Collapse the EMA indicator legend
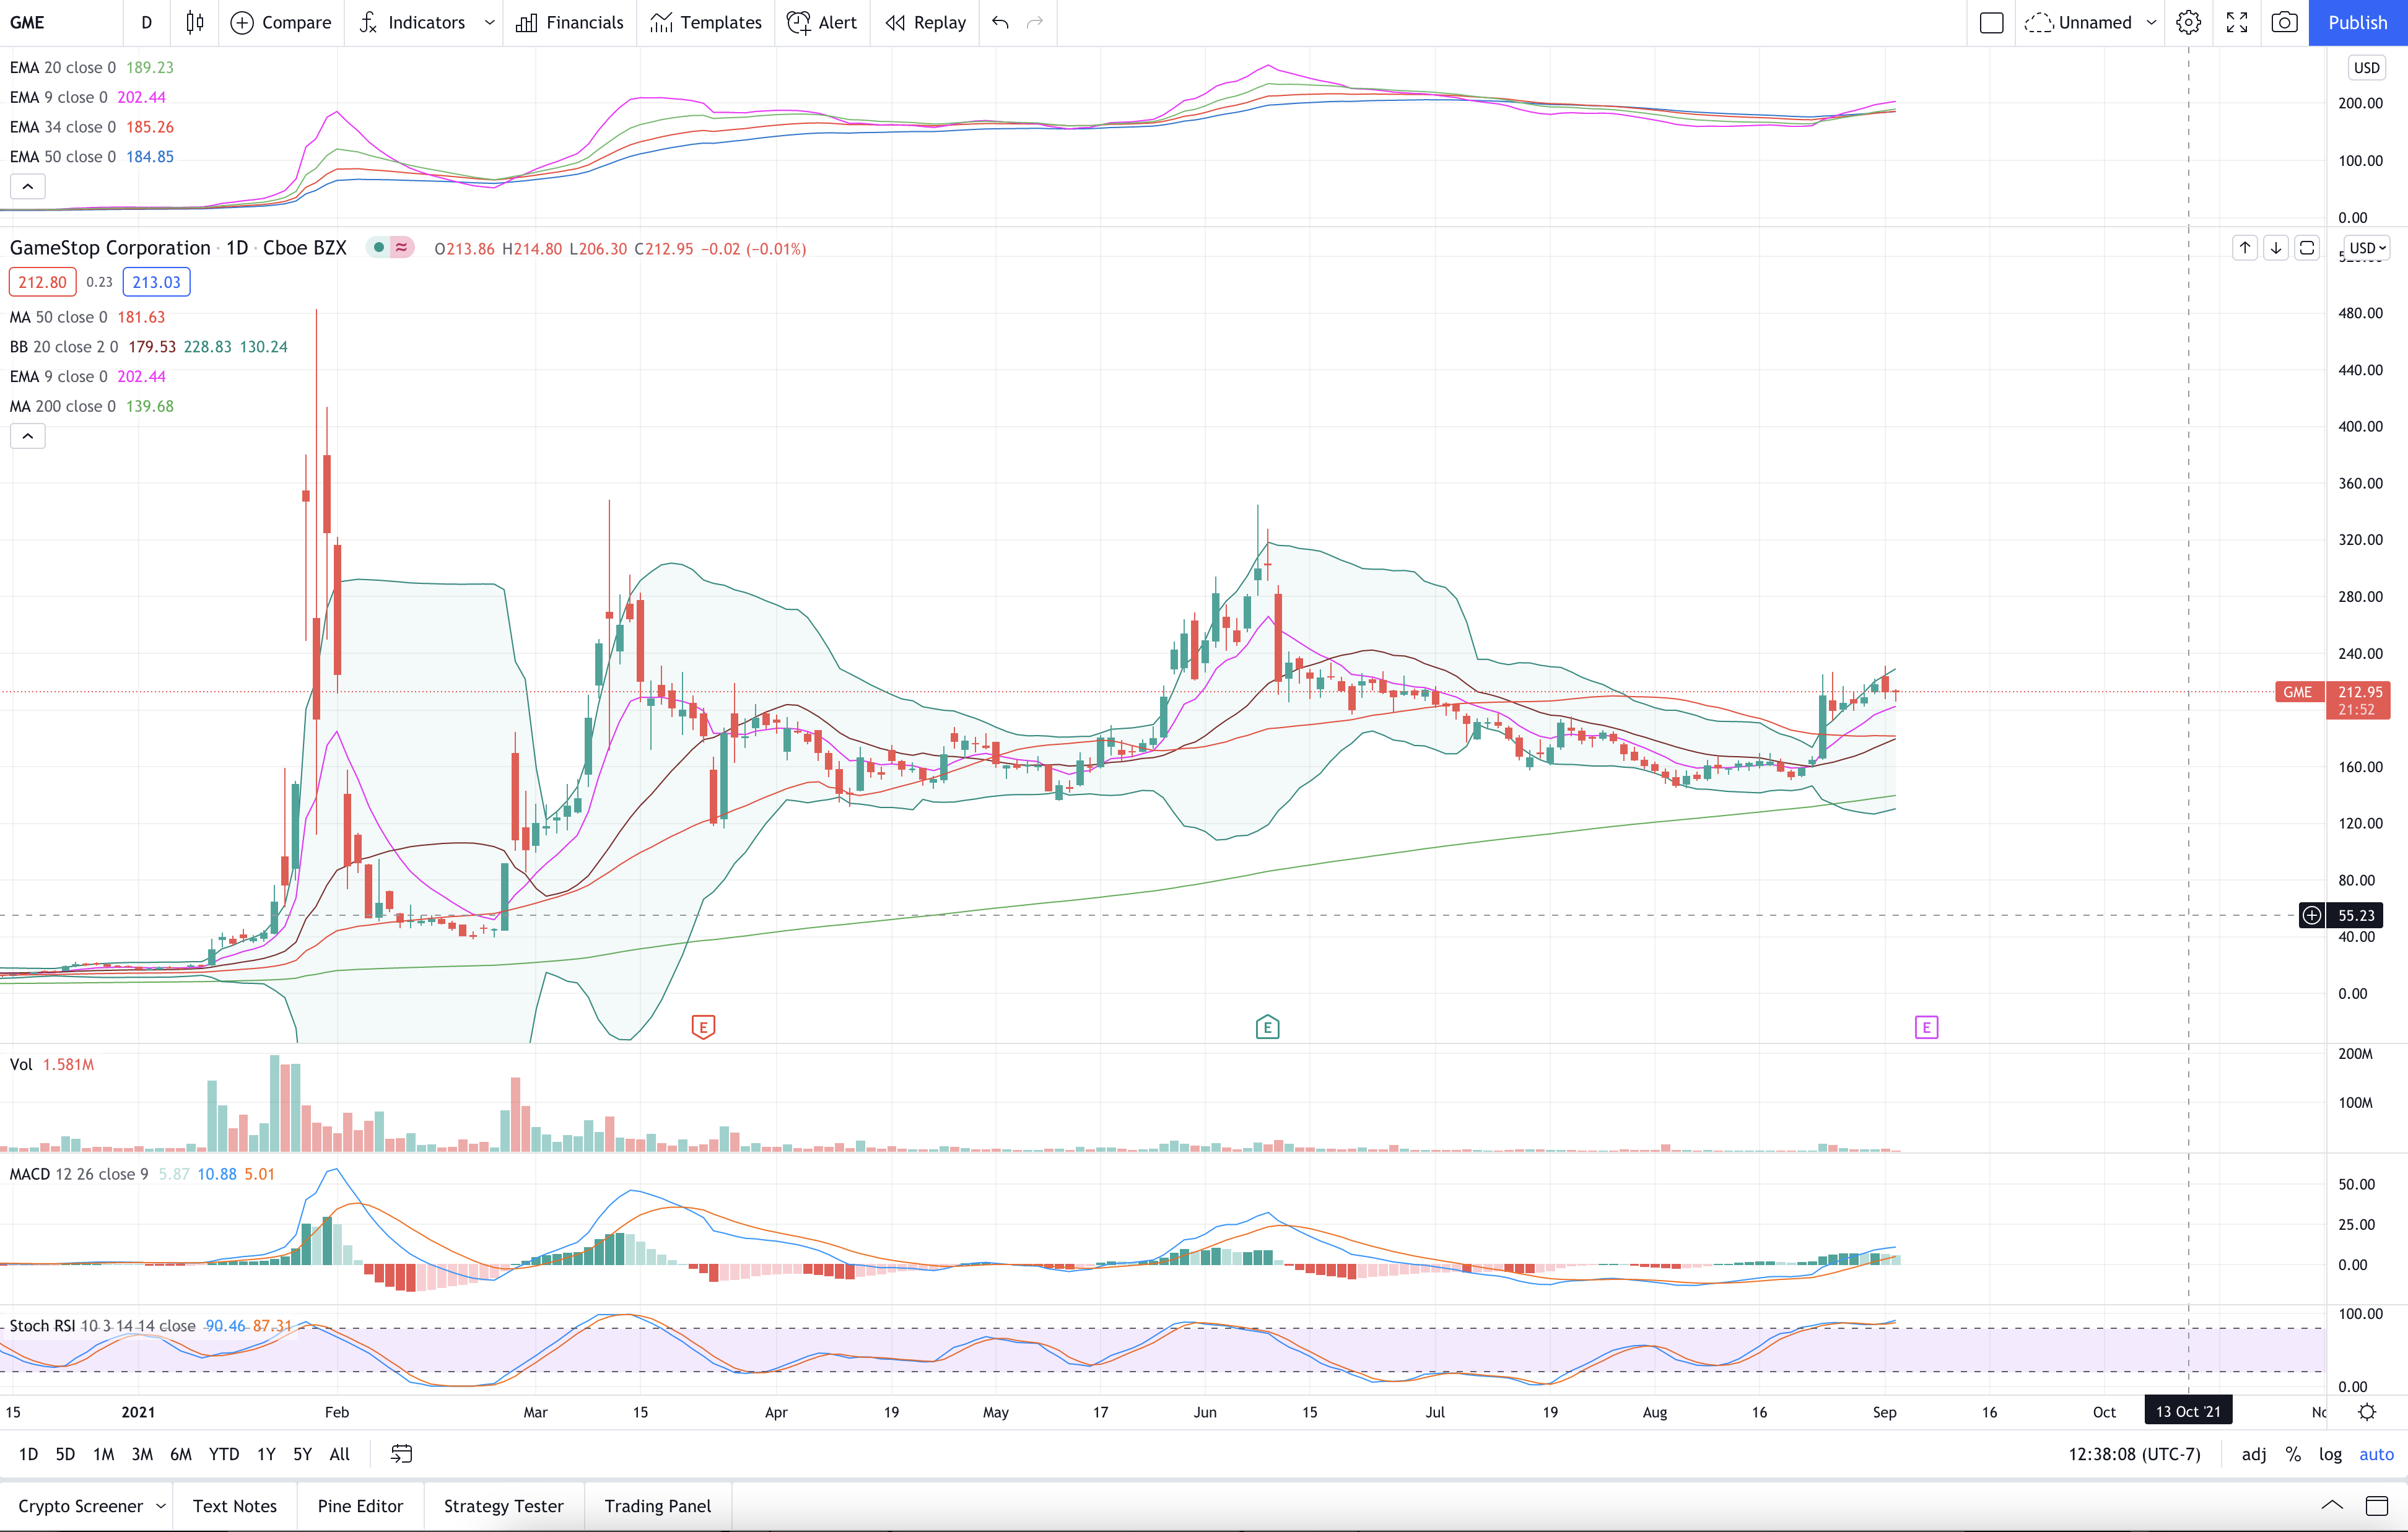 (28, 187)
